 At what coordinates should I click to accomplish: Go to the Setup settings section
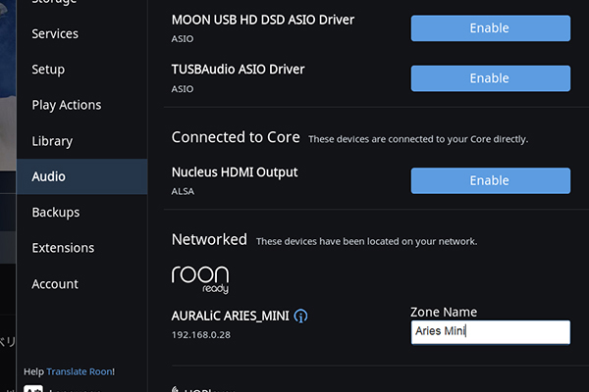48,70
